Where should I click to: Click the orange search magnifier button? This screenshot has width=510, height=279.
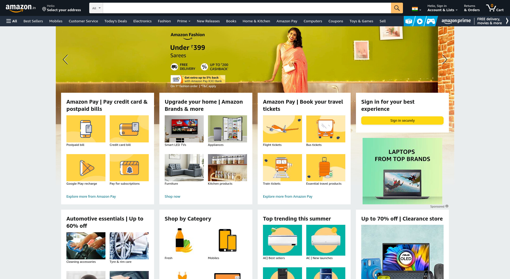click(x=397, y=8)
